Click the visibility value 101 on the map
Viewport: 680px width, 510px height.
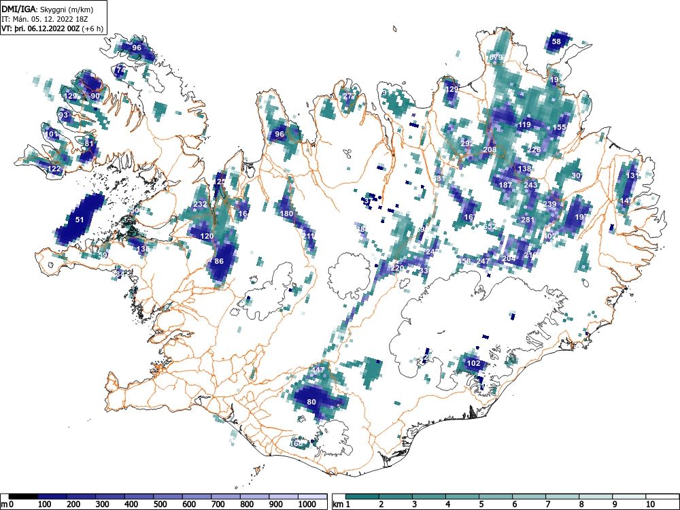pos(51,133)
